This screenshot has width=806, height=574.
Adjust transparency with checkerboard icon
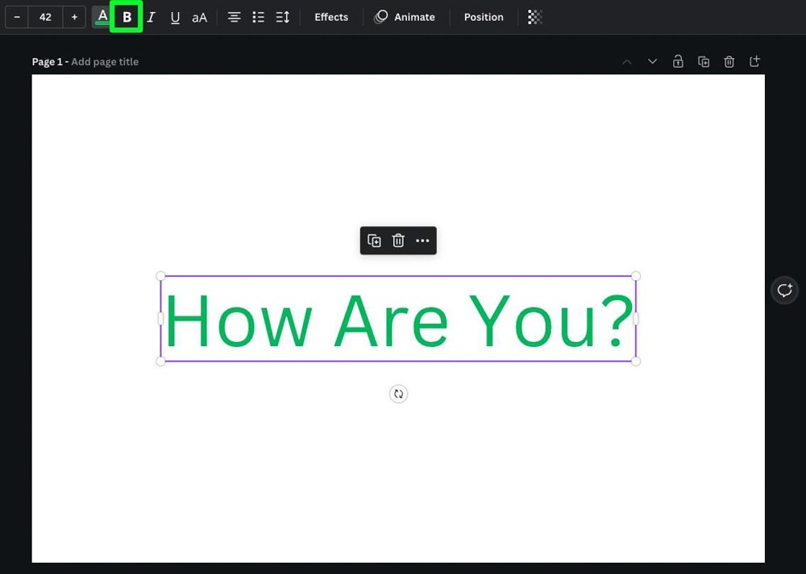click(535, 17)
